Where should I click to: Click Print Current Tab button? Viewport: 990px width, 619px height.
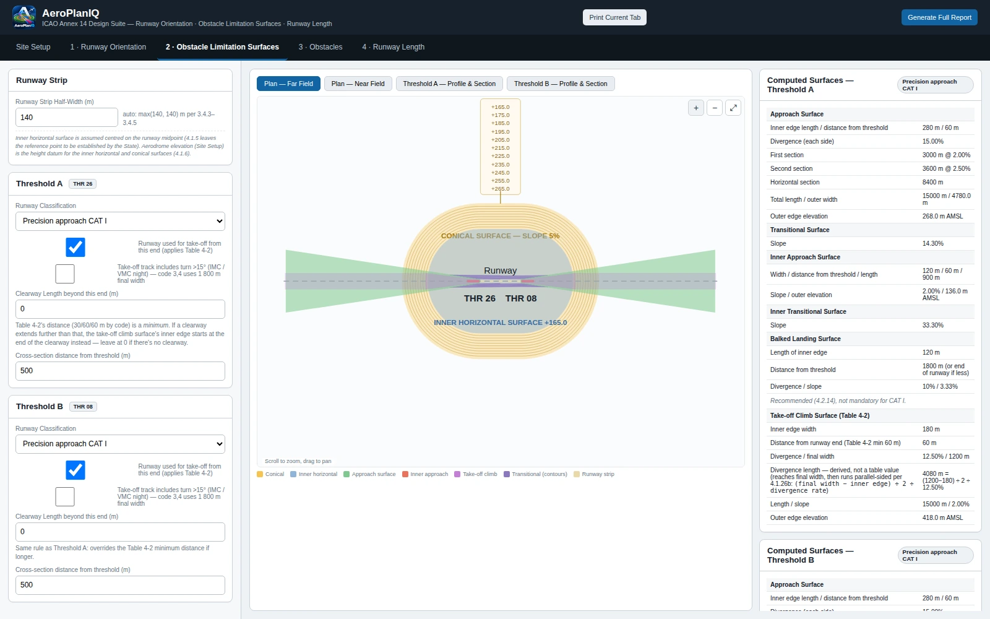click(614, 17)
